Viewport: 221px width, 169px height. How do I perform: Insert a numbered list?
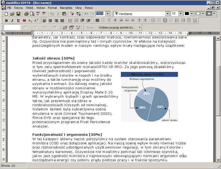(76, 21)
